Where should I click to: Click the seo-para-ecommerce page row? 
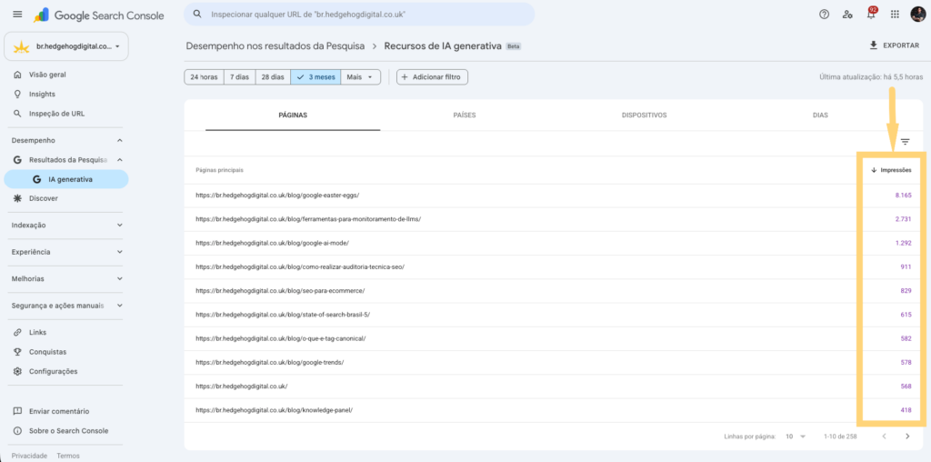554,290
